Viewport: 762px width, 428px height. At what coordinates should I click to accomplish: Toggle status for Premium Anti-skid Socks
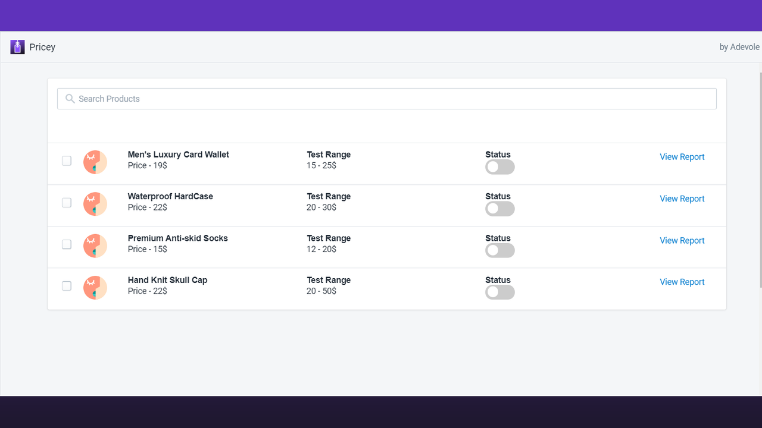click(500, 250)
